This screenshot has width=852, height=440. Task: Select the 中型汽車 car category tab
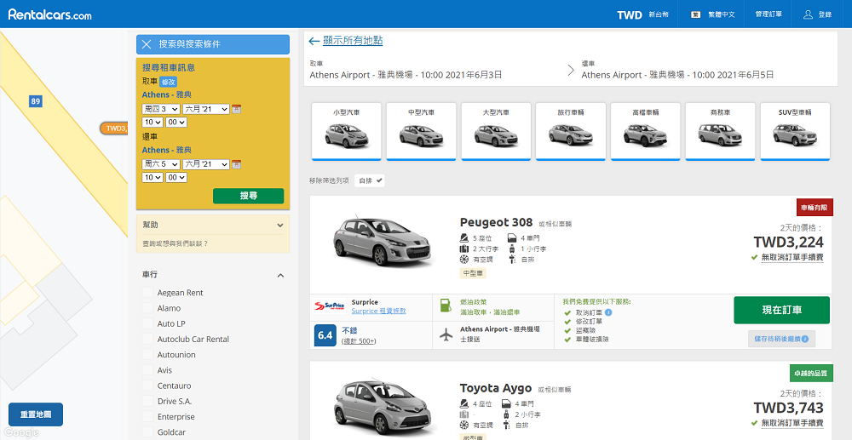pyautogui.click(x=421, y=132)
